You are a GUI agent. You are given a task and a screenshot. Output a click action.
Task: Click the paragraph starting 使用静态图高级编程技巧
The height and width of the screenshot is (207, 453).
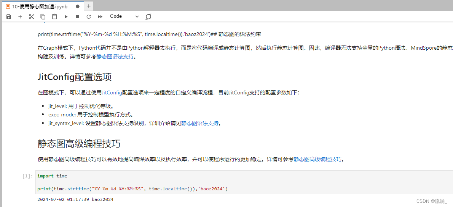191,159
